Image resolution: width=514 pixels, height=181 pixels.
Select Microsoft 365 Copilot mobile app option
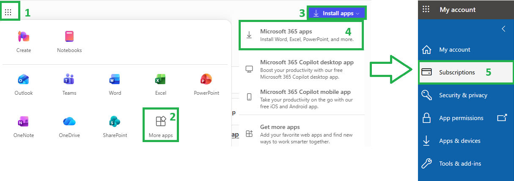[x=302, y=99]
